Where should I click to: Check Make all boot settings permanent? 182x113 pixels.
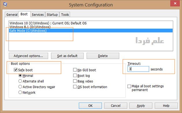[129, 86]
